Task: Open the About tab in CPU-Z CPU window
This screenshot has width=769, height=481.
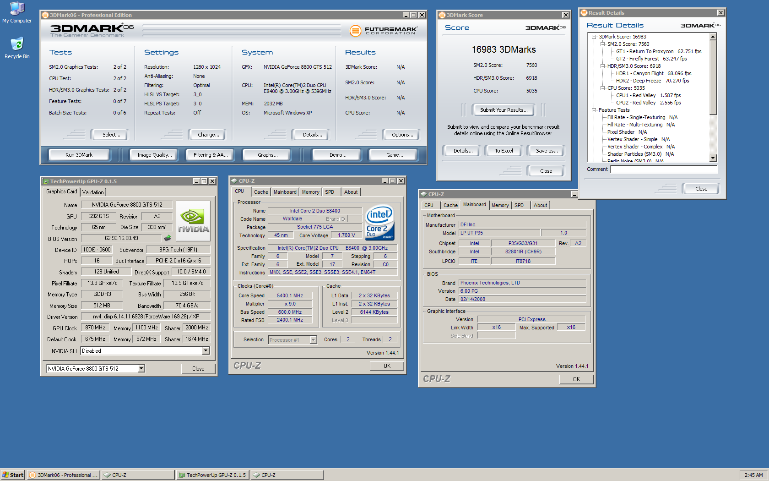Action: [351, 192]
